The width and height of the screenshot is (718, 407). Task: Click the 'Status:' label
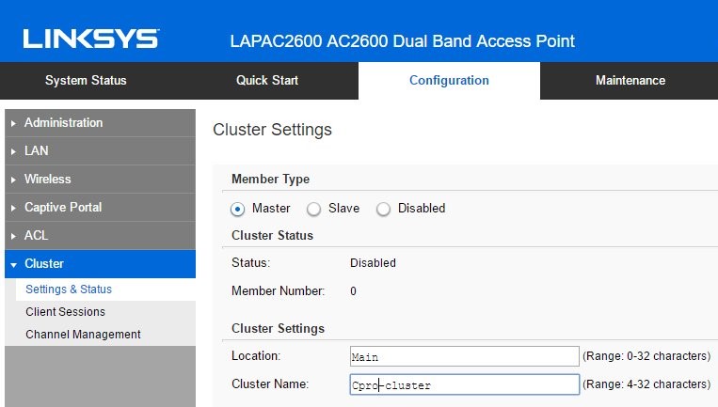[251, 263]
